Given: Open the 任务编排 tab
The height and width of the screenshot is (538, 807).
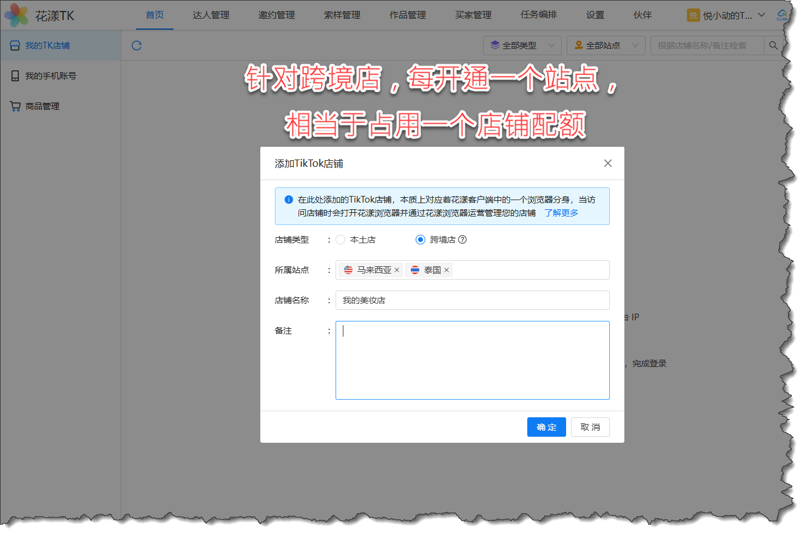Looking at the screenshot, I should coord(539,15).
